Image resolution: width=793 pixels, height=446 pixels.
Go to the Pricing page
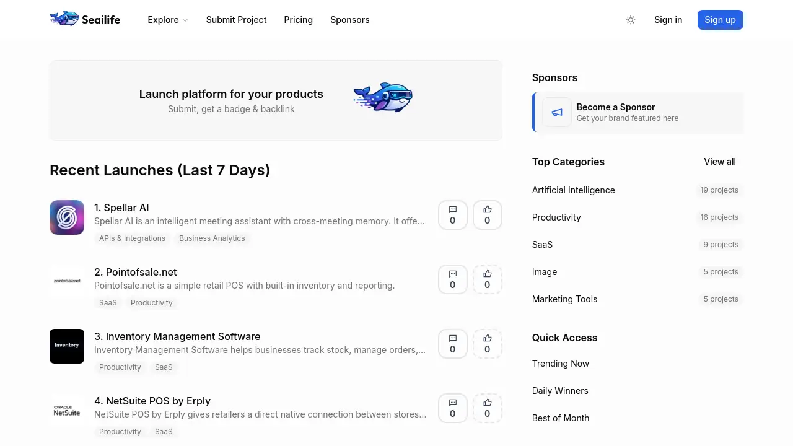299,20
